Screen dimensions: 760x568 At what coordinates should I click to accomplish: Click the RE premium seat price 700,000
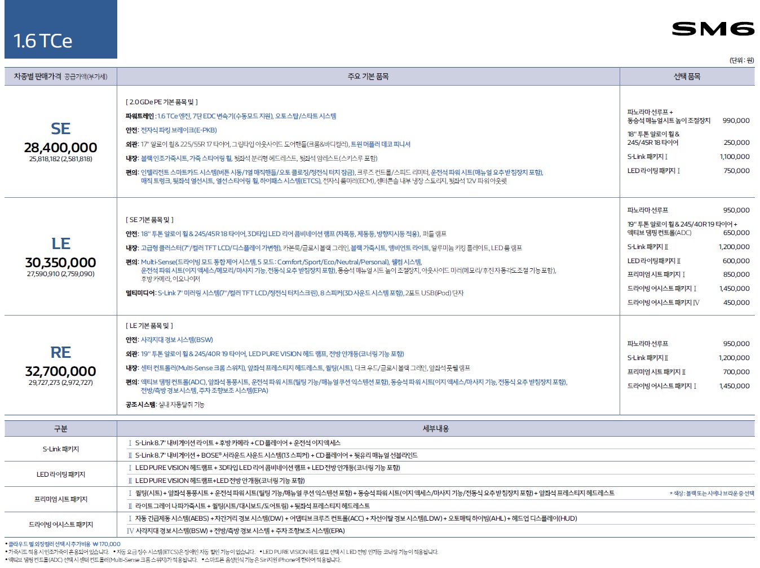736,372
